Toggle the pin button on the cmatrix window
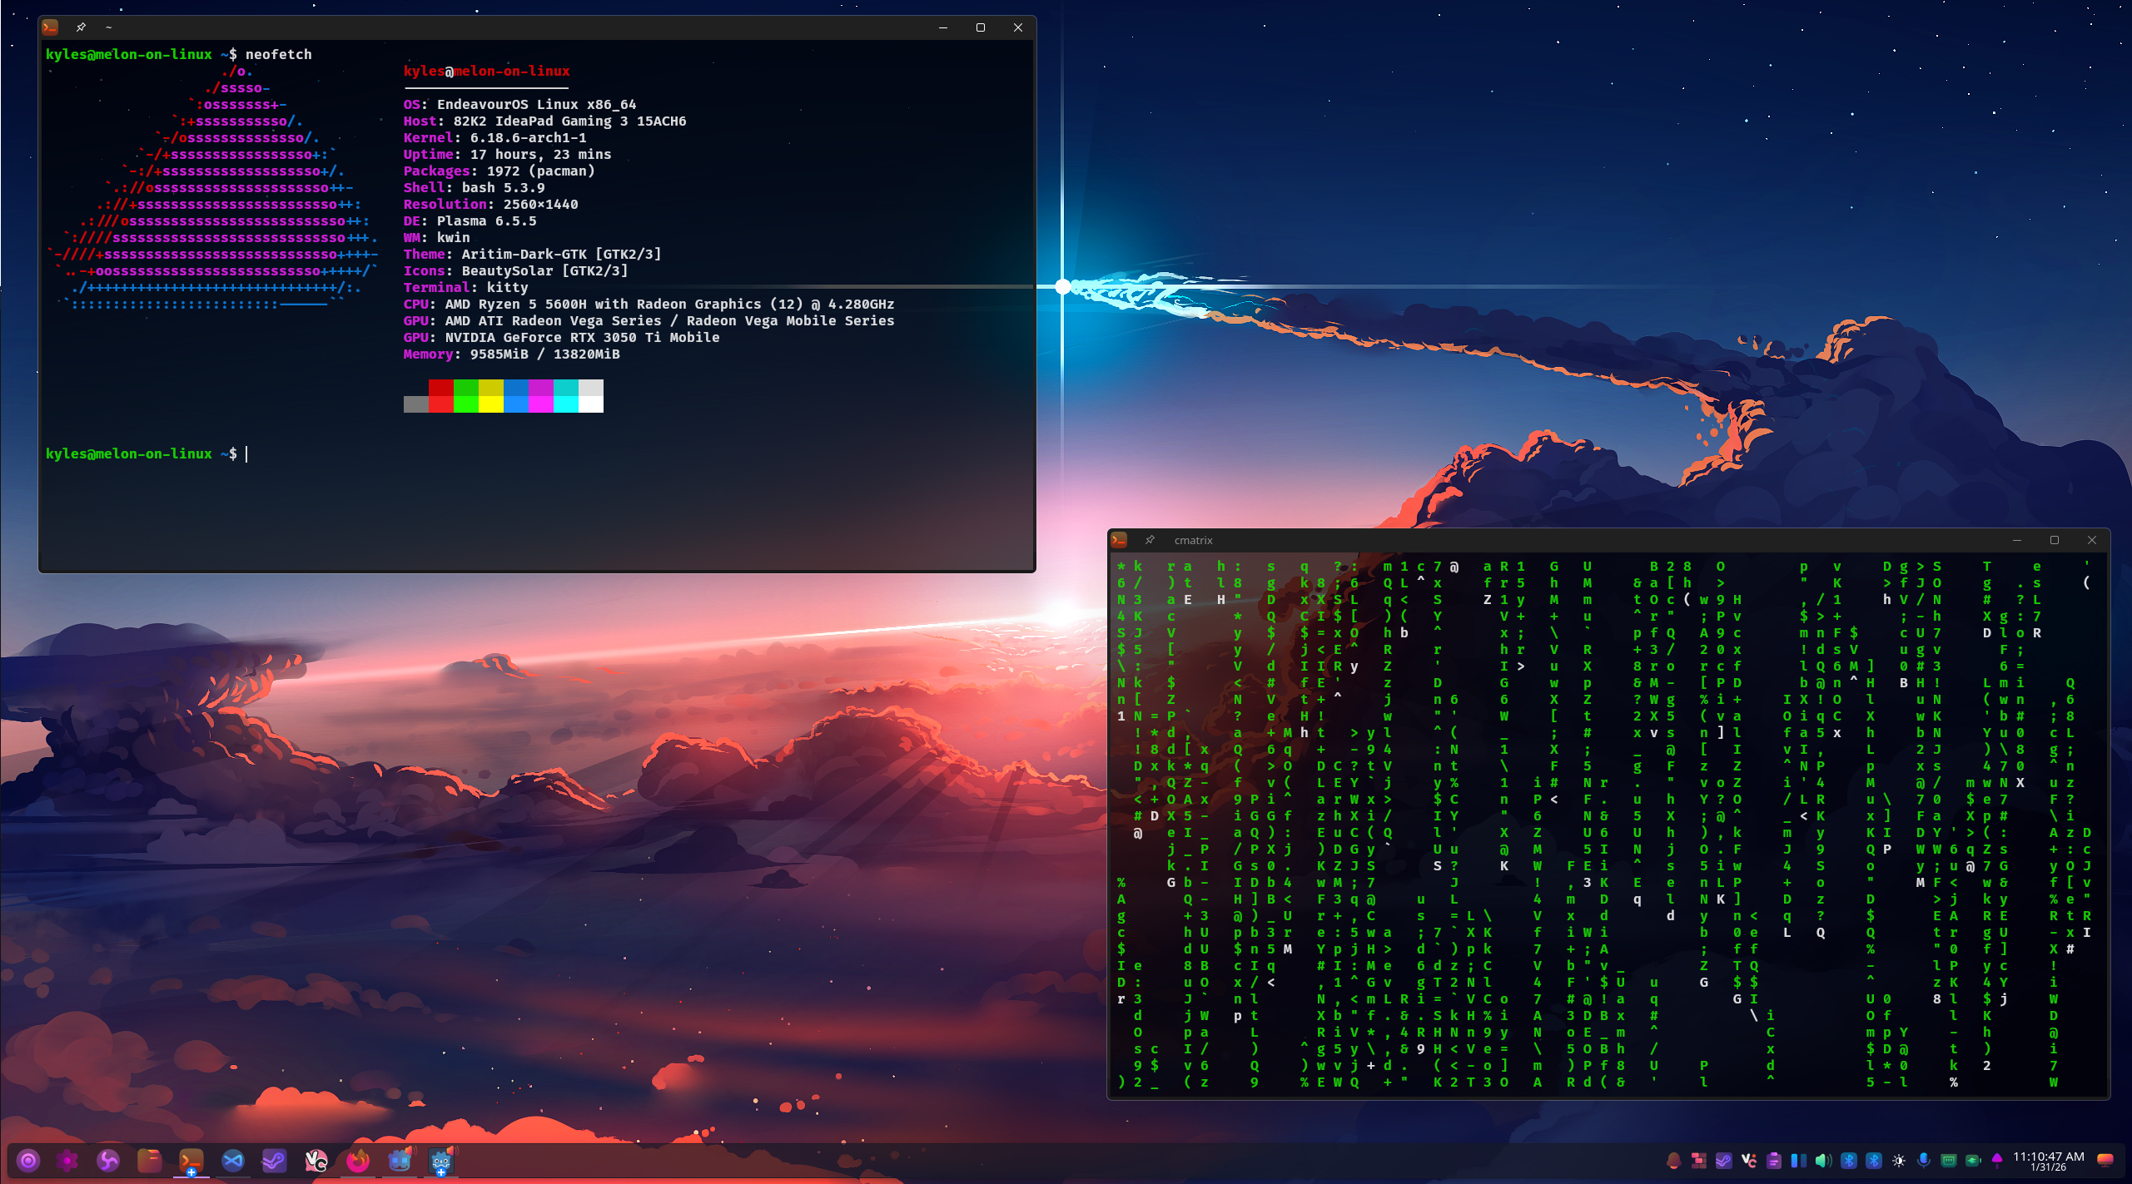 (1150, 540)
